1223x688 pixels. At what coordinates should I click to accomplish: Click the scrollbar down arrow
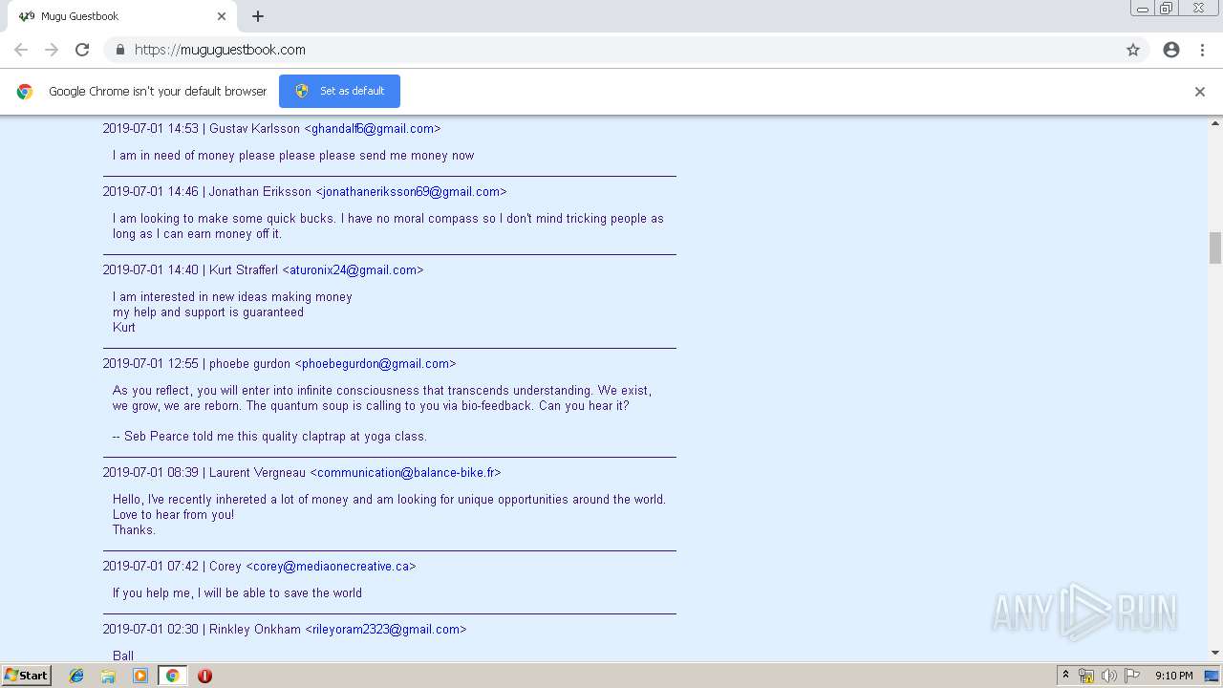pyautogui.click(x=1215, y=653)
